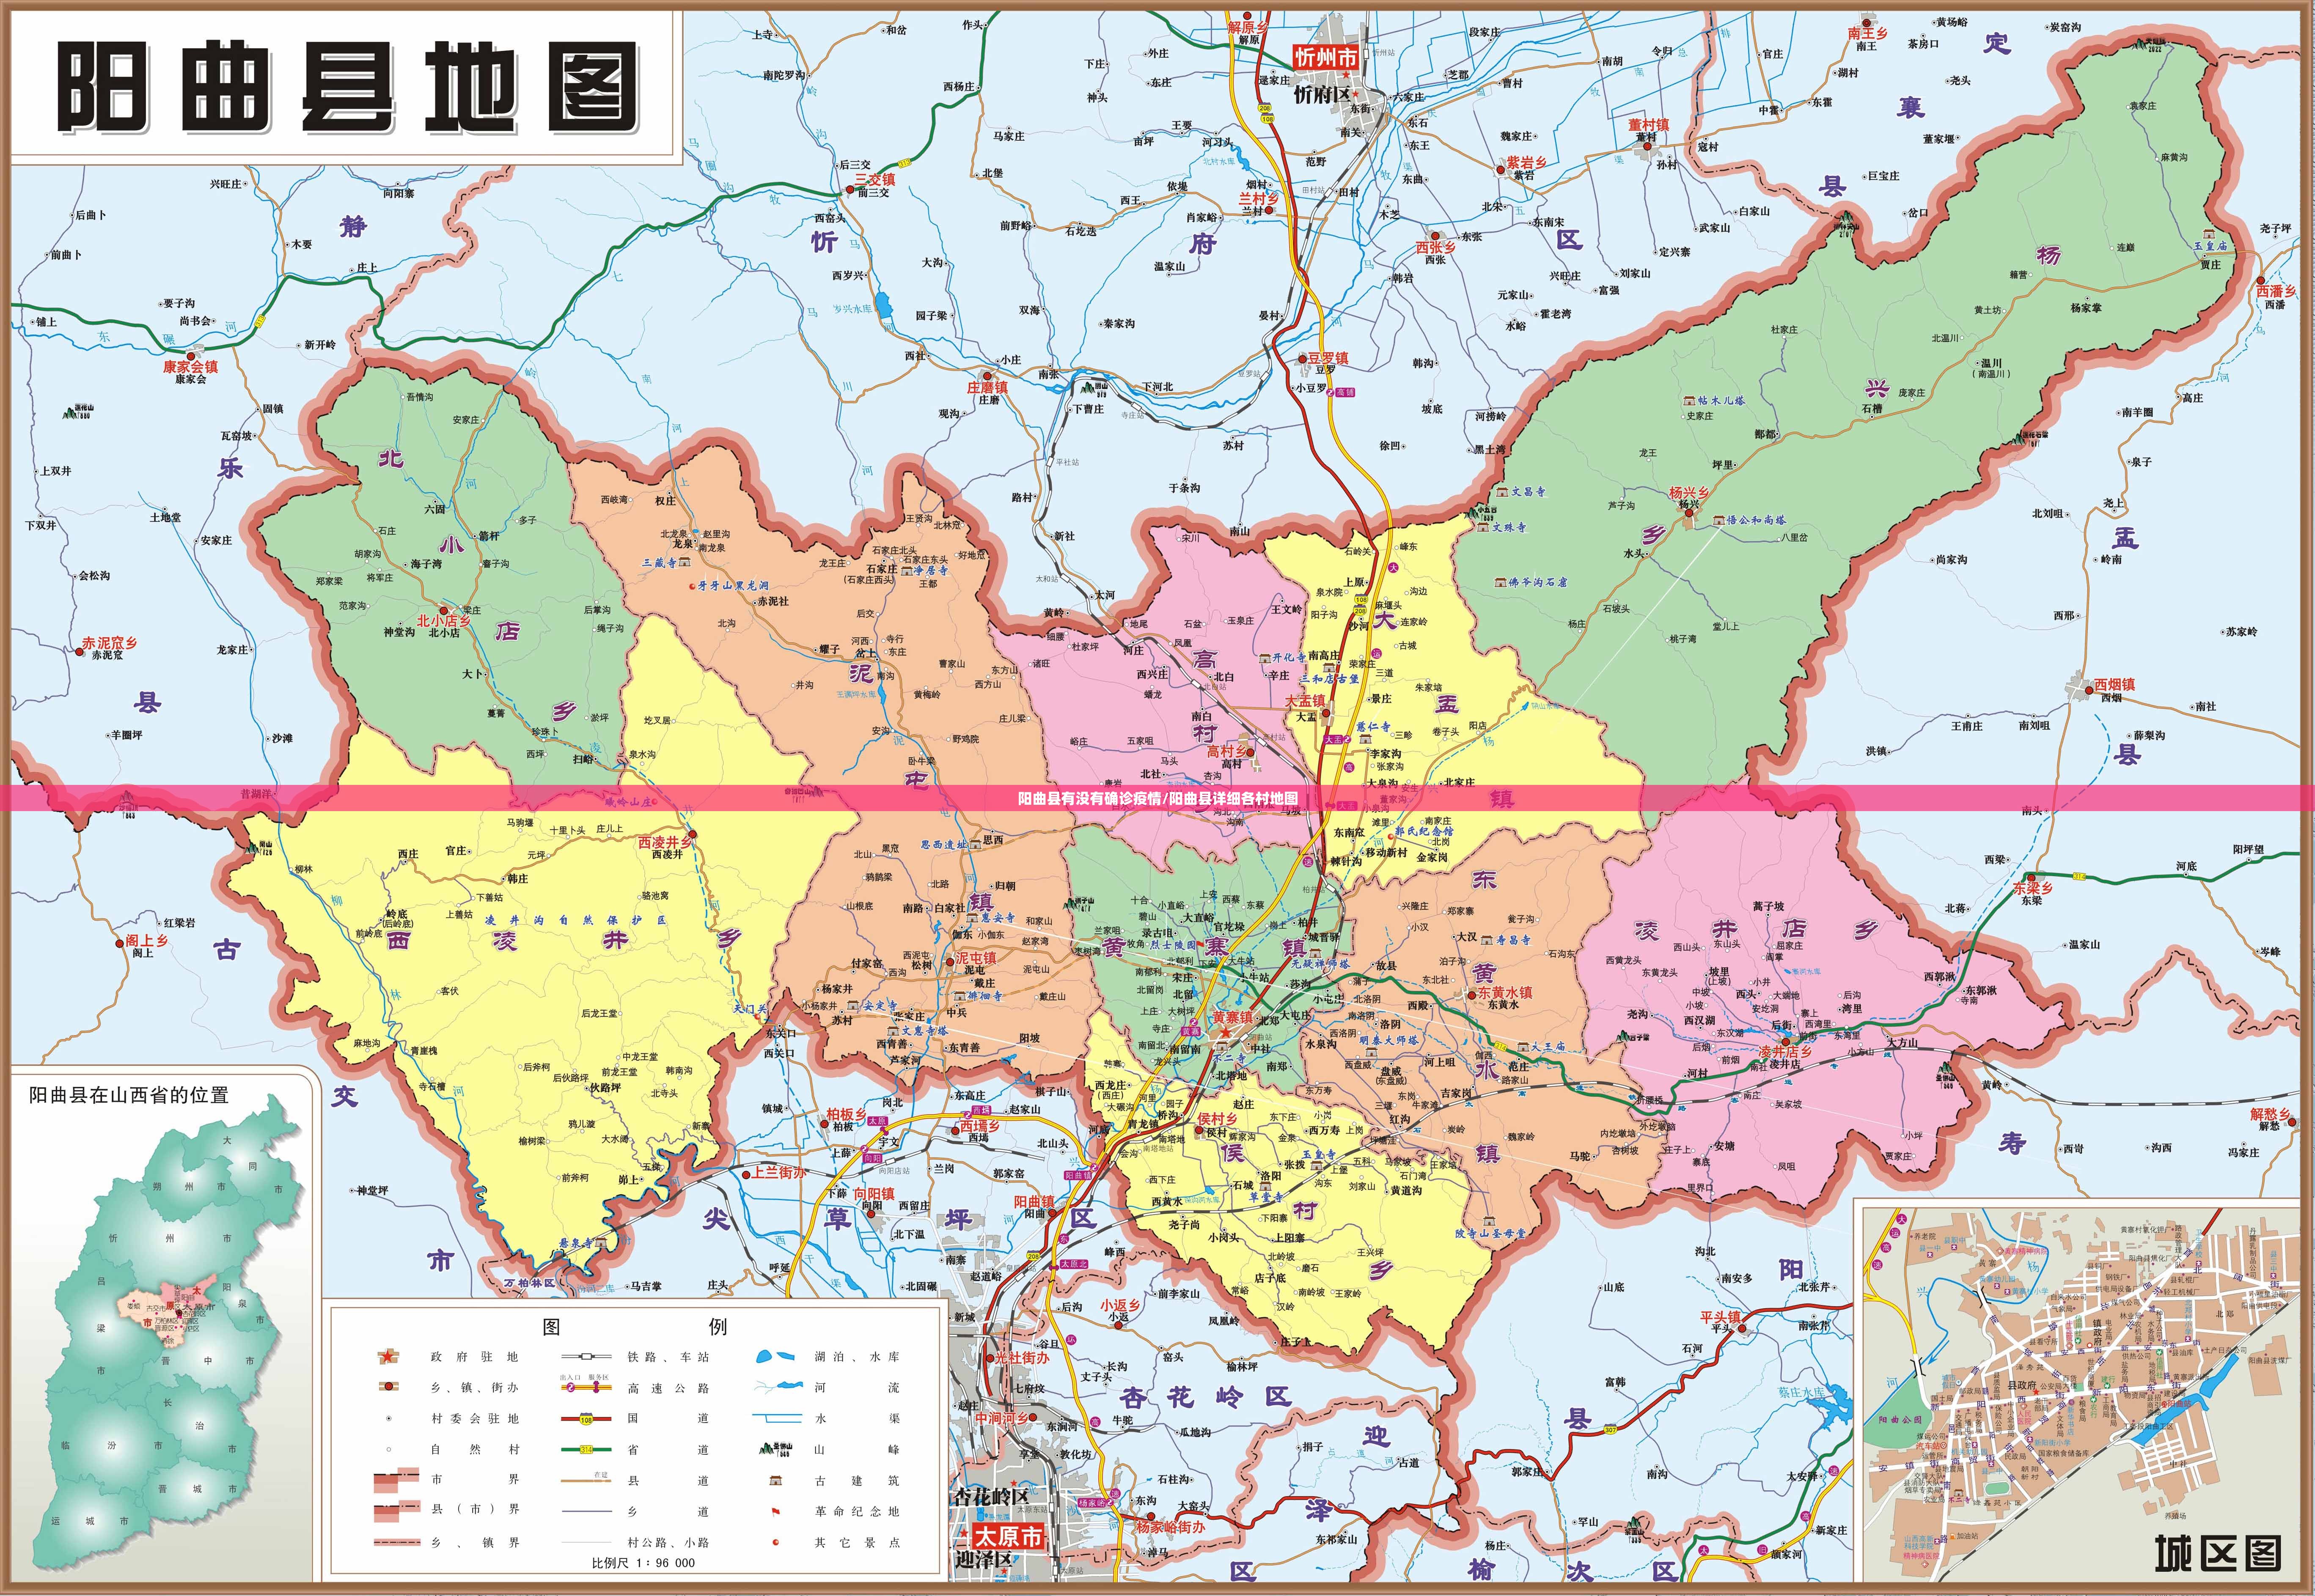Select the red 北小店乡 township label
The height and width of the screenshot is (1596, 2315).
(444, 620)
